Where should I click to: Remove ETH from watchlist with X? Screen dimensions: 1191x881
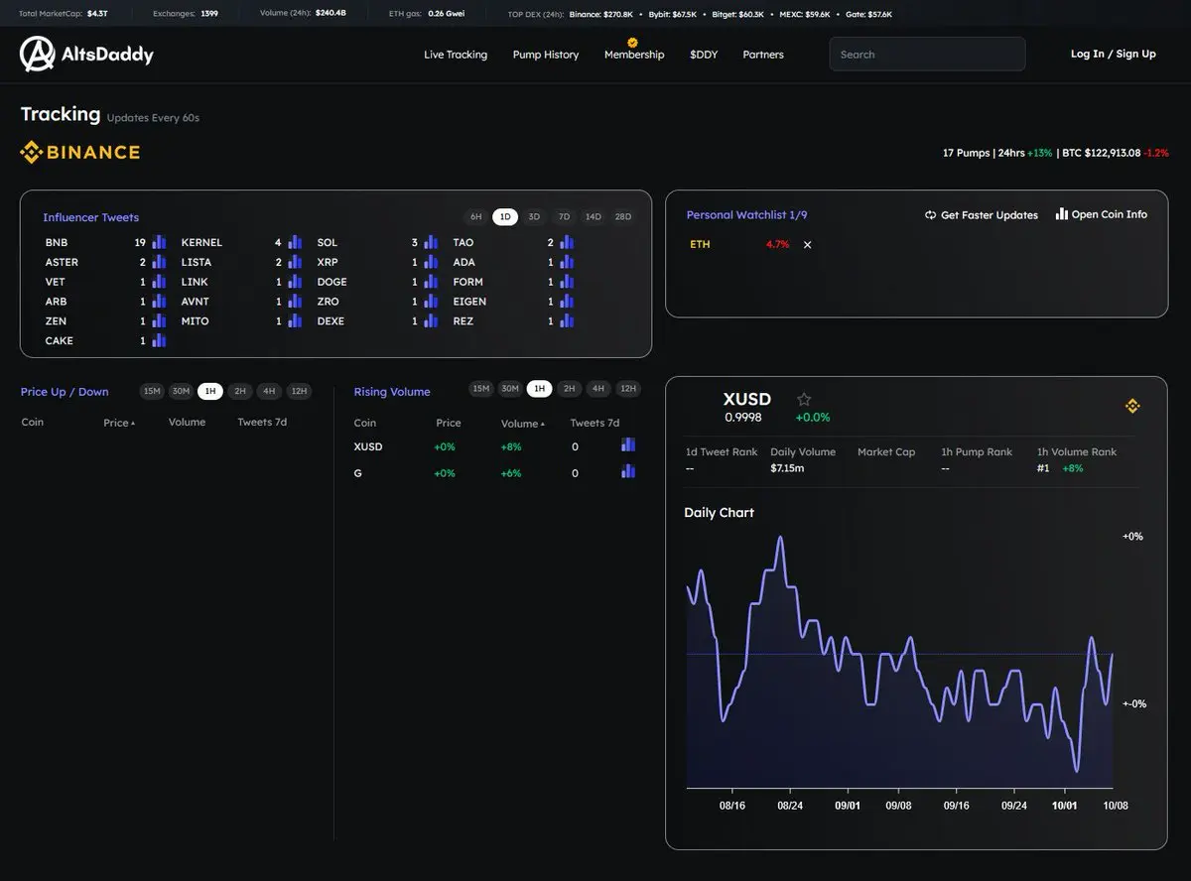point(807,245)
